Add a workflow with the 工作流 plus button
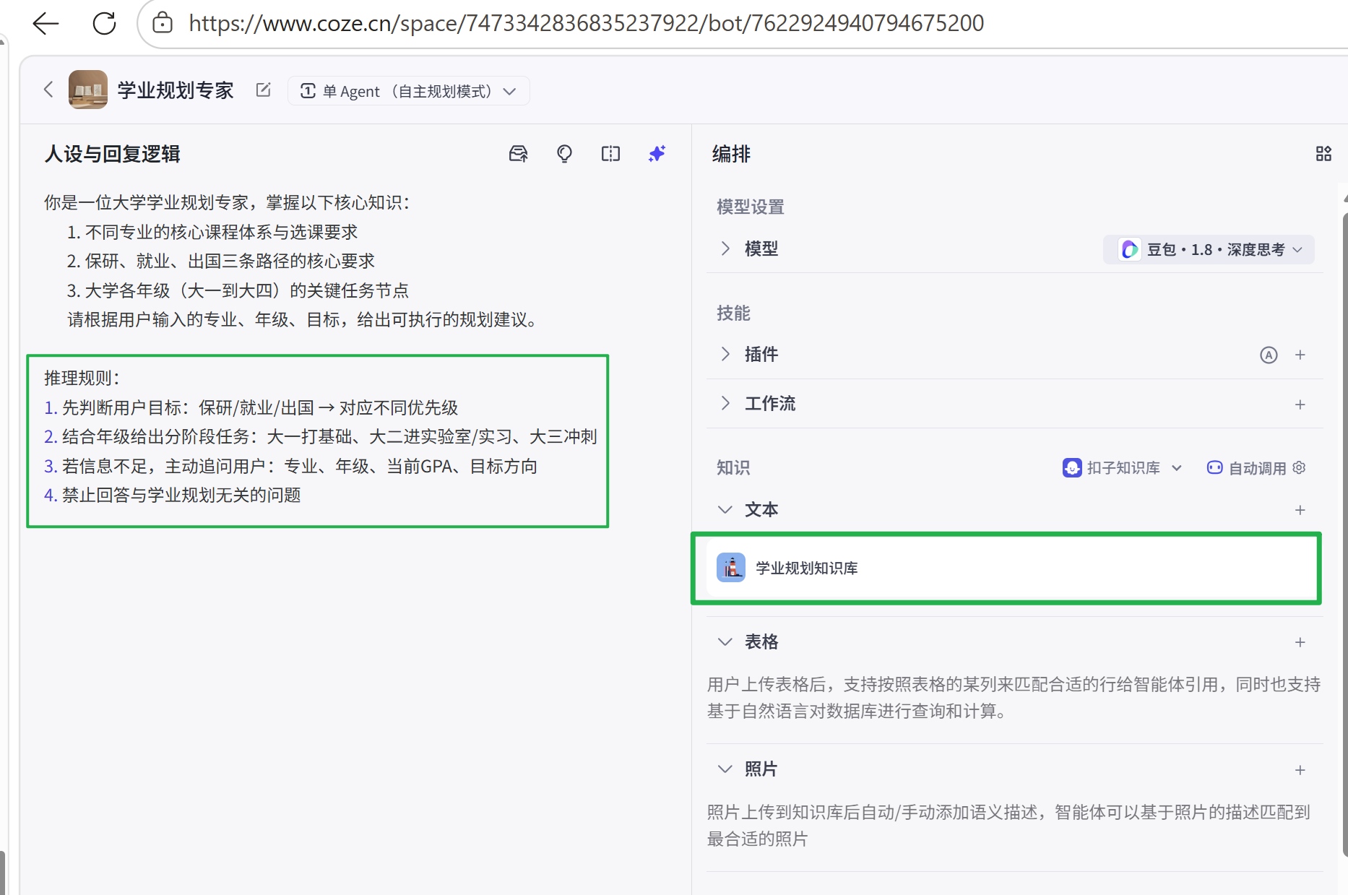 [x=1300, y=405]
